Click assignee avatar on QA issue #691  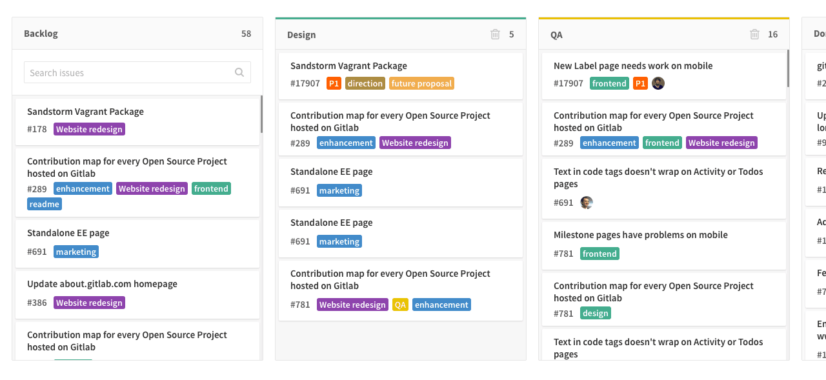586,203
